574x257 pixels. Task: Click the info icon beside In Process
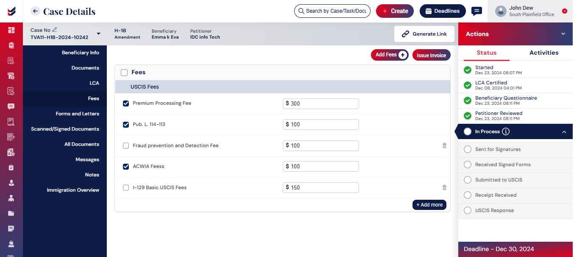[506, 131]
